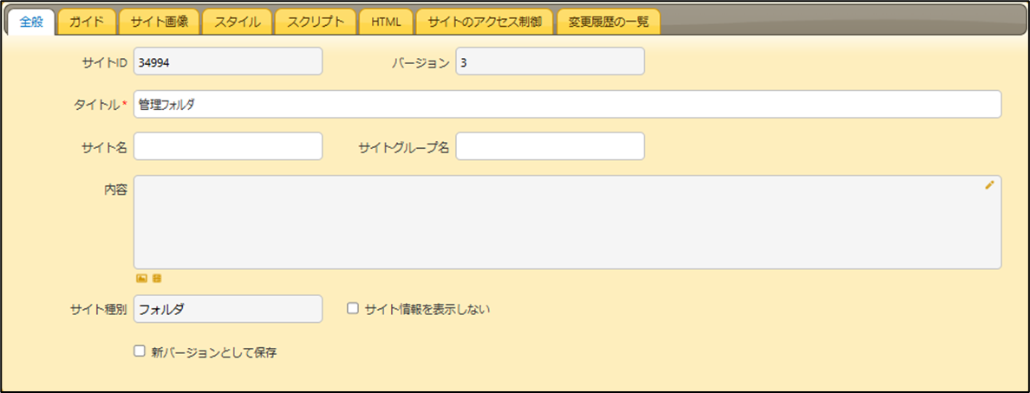Enable サイト情報を表示しない checkbox
The width and height of the screenshot is (1030, 393).
point(353,307)
